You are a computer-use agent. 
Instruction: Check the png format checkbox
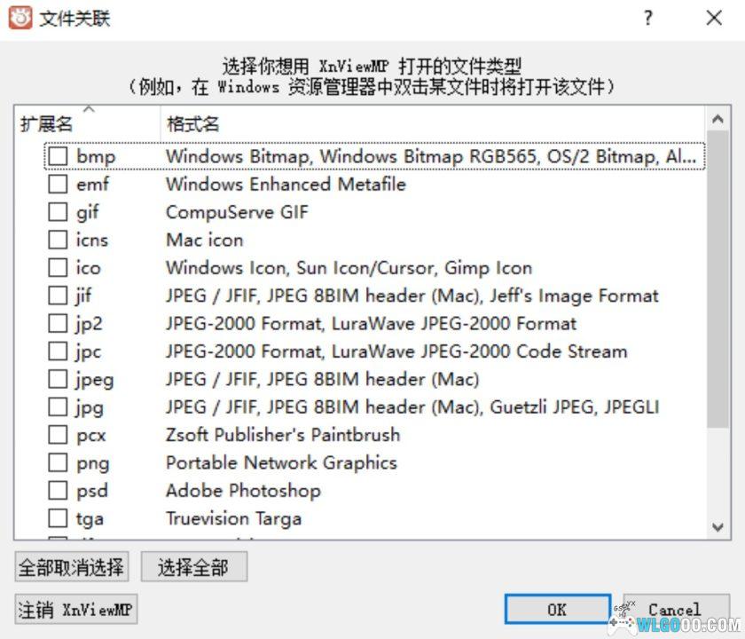(x=59, y=462)
